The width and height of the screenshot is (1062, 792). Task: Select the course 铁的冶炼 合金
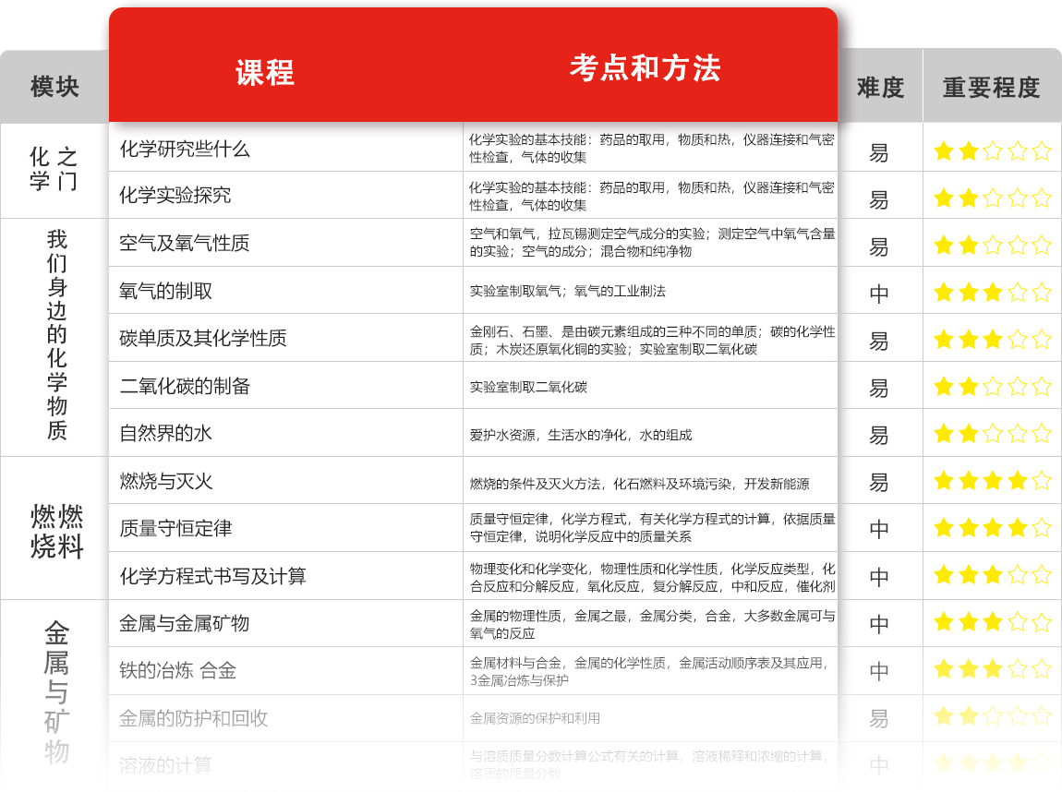pyautogui.click(x=177, y=670)
